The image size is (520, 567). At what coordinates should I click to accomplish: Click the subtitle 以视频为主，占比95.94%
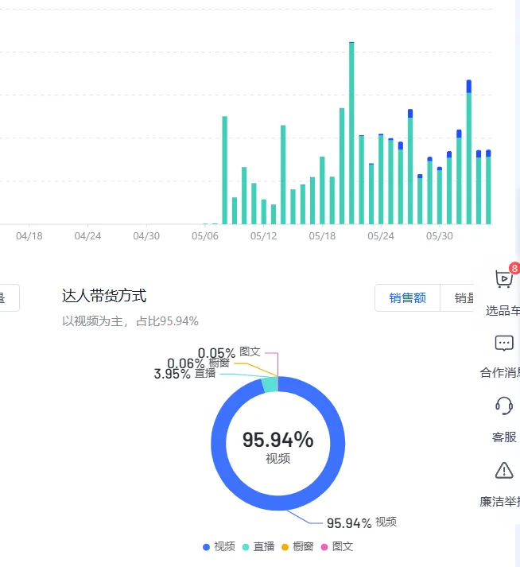click(x=130, y=321)
